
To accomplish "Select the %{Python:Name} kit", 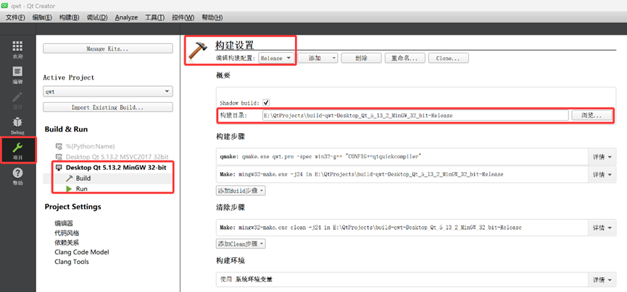I will click(x=90, y=147).
